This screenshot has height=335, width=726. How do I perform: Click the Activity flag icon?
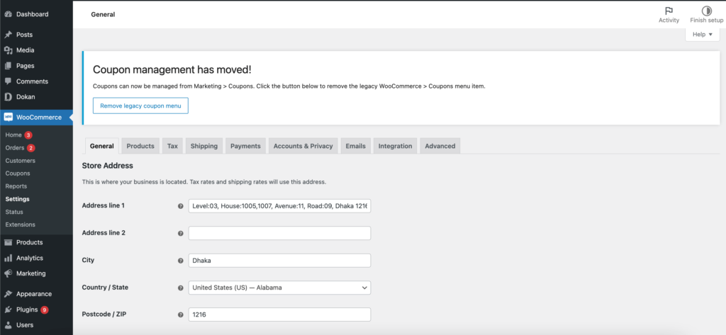coord(669,11)
